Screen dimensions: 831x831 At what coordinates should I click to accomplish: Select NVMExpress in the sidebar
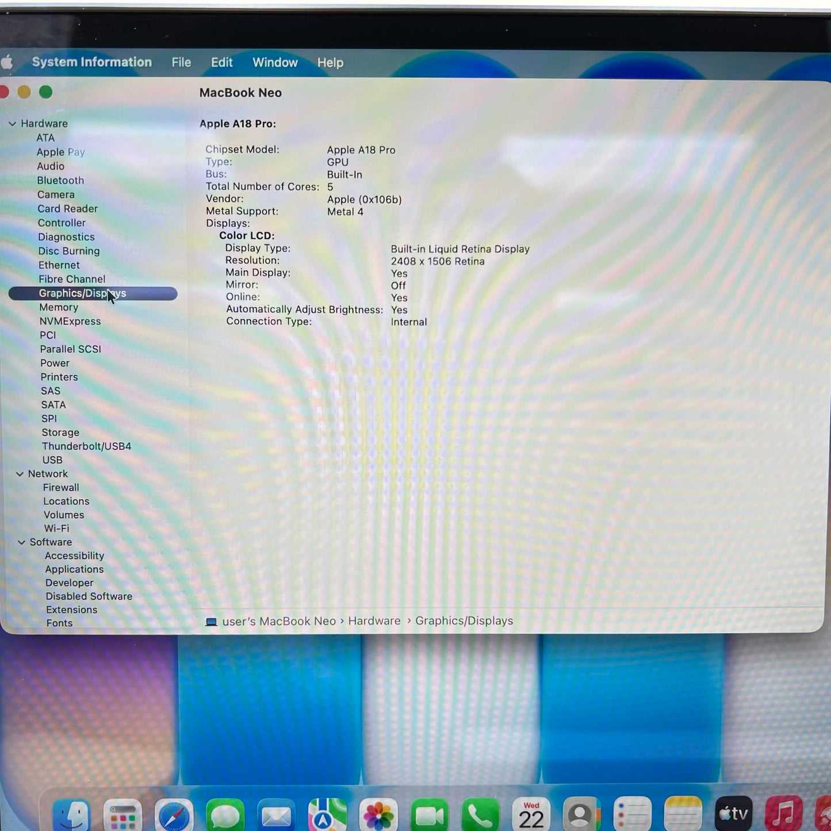tap(70, 321)
